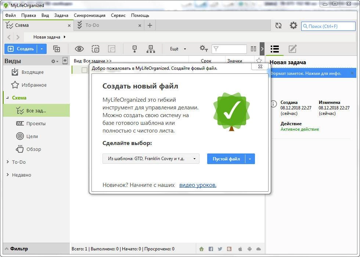Select Избранное in the sidebar
The image size is (360, 257).
[34, 85]
